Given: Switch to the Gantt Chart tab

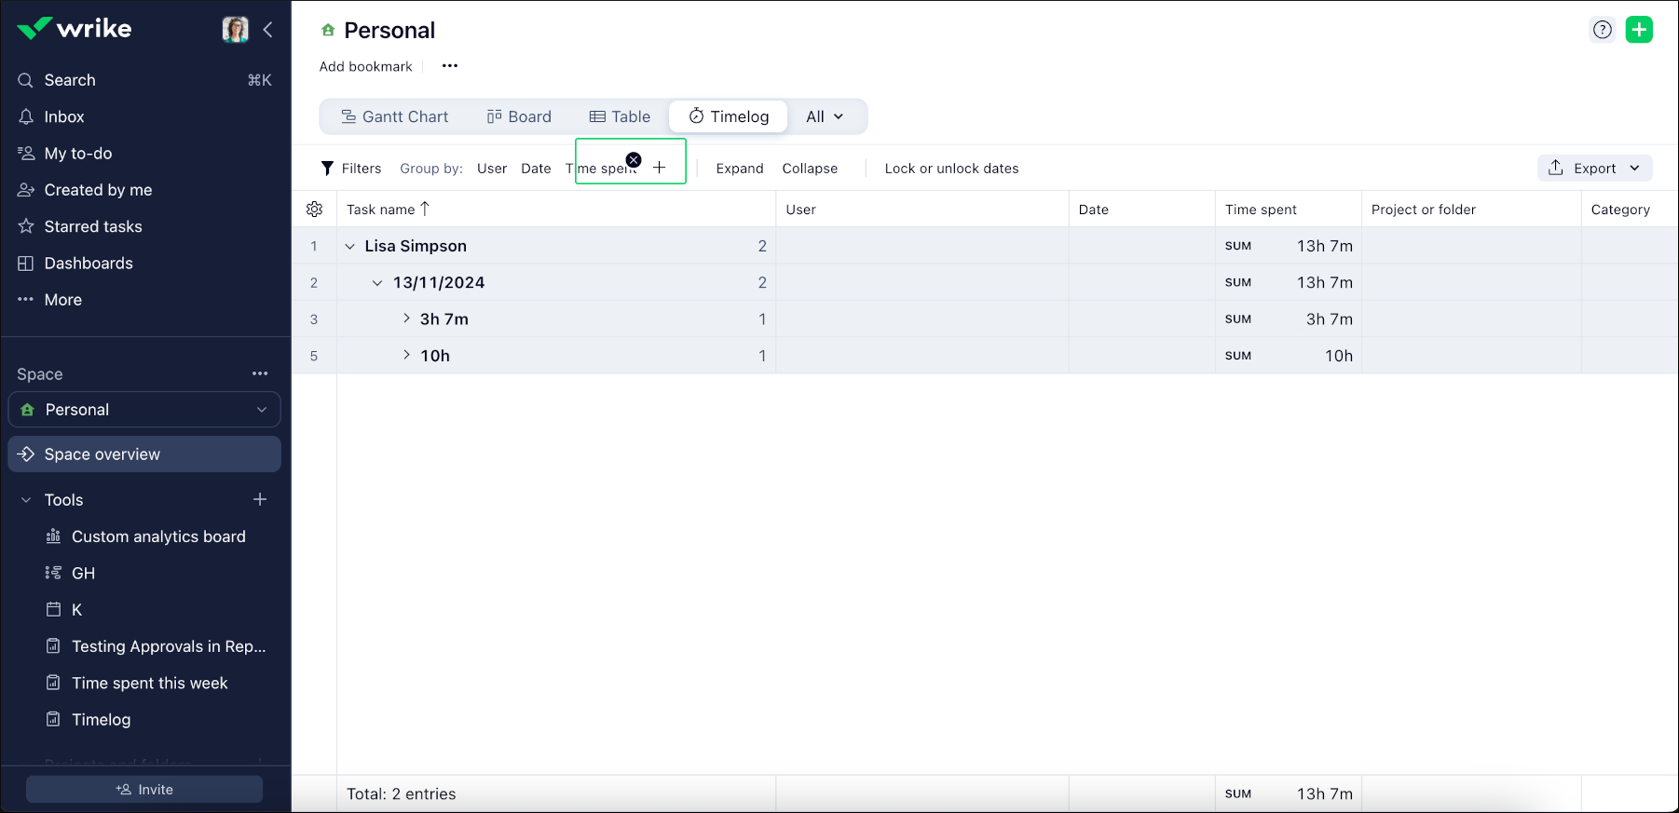Looking at the screenshot, I should click(x=394, y=116).
